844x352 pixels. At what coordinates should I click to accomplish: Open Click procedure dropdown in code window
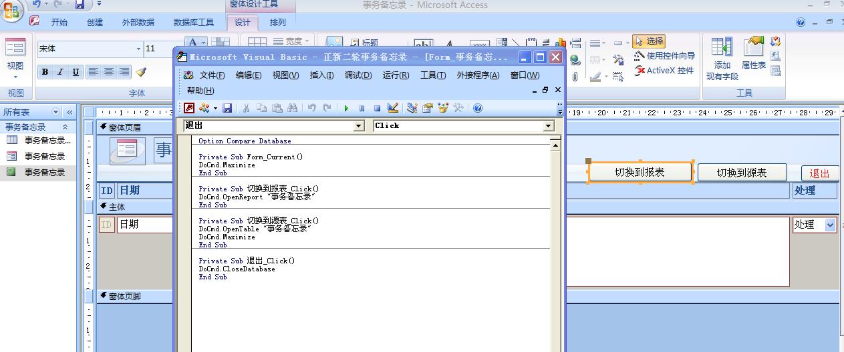pos(549,126)
